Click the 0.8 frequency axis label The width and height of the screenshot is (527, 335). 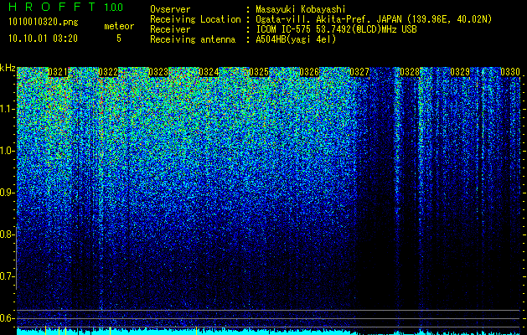8,234
